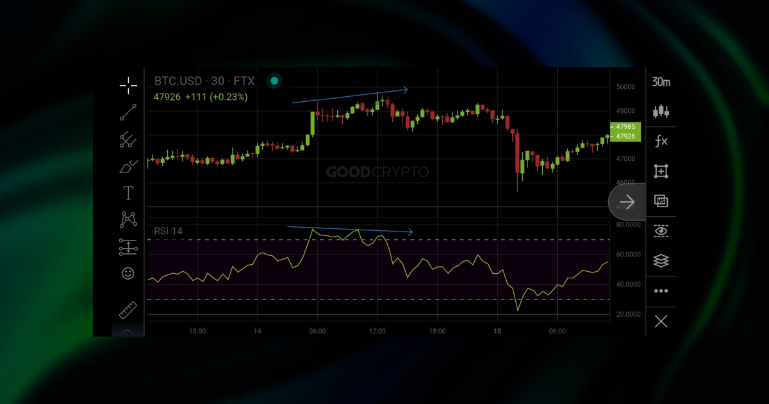Select the prediction and measurement tool
This screenshot has width=769, height=404.
(128, 247)
